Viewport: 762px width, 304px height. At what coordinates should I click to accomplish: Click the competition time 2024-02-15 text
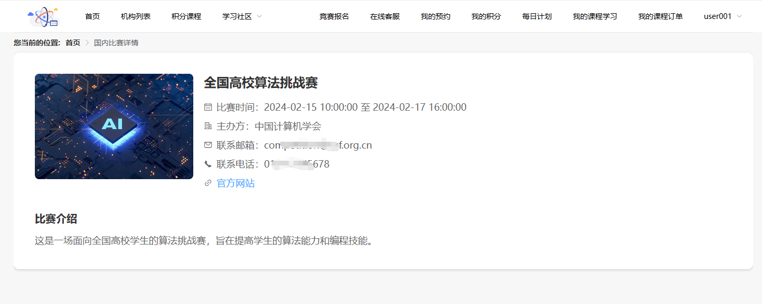(365, 107)
